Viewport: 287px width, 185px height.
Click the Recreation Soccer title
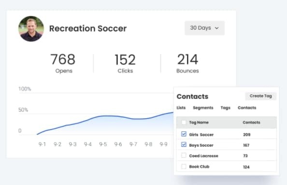pos(88,28)
